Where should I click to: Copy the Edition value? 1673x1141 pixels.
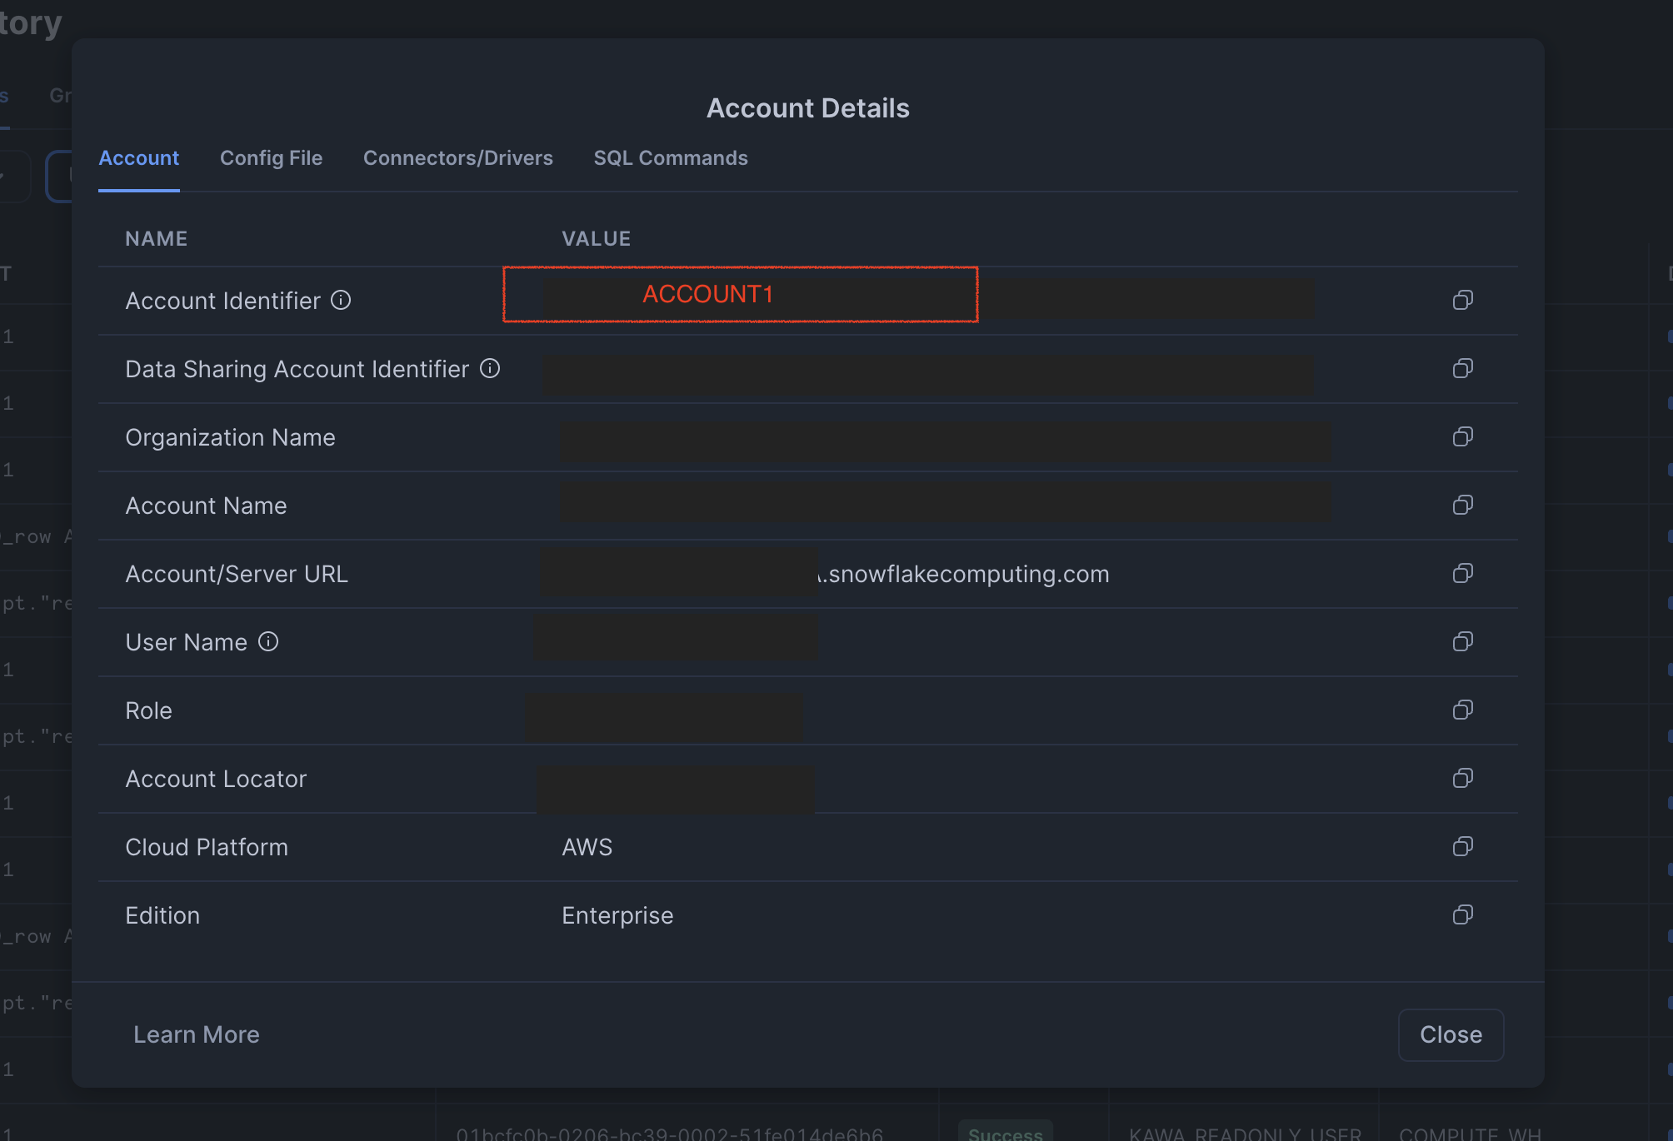point(1462,914)
